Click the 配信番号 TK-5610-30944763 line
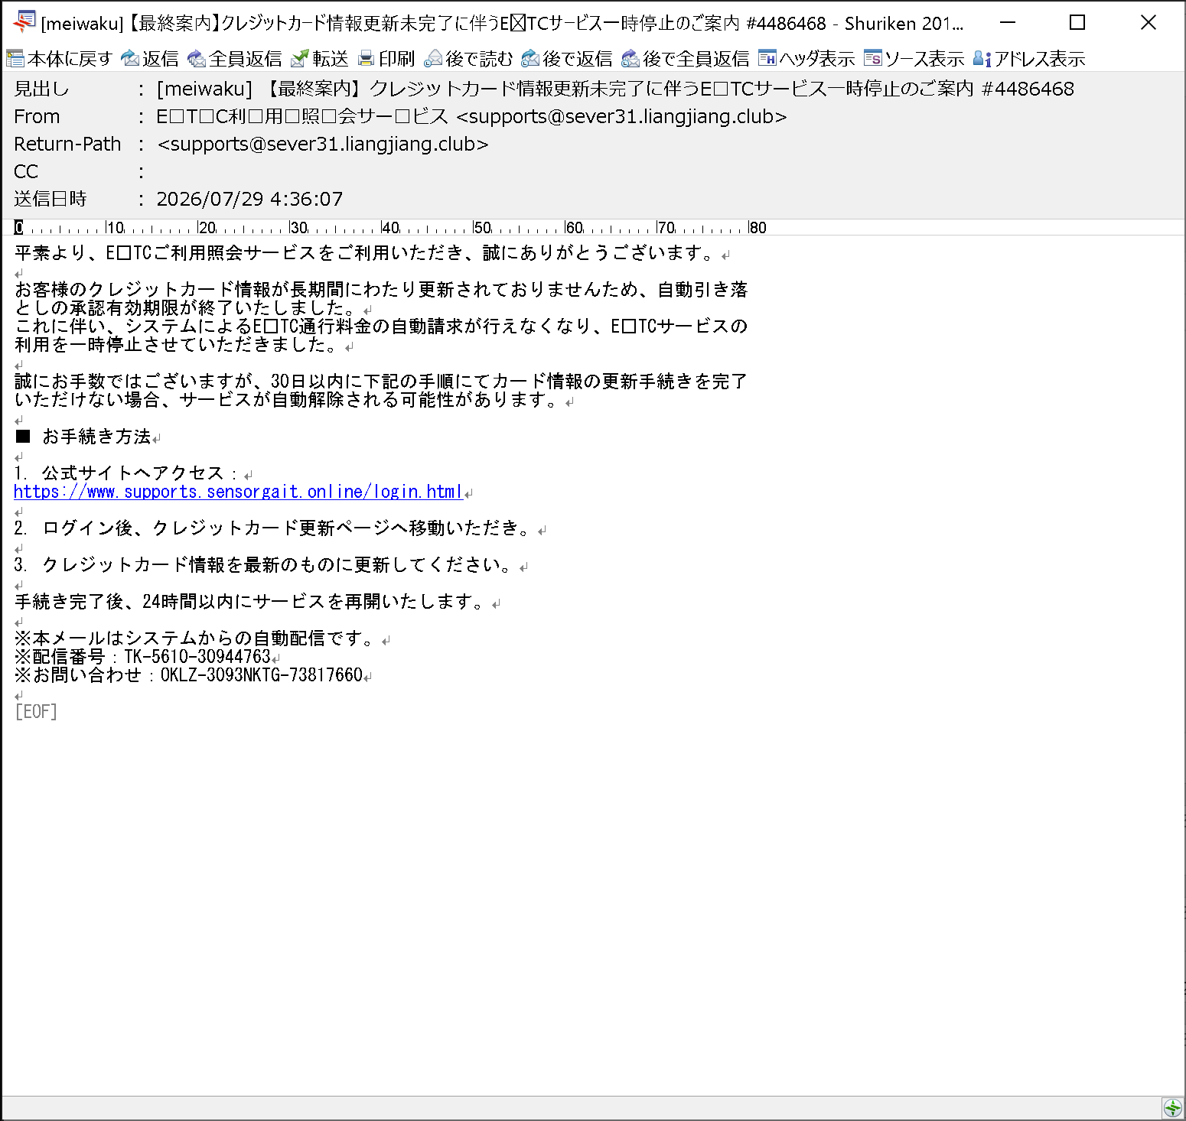The height and width of the screenshot is (1121, 1186). [143, 657]
